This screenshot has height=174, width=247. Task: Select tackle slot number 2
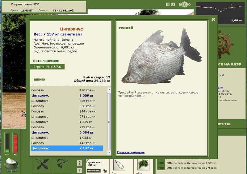80,163
